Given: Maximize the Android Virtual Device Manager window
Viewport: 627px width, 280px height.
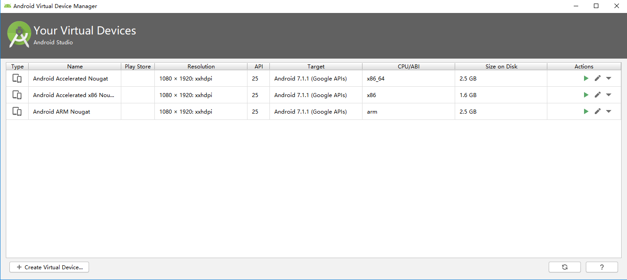Looking at the screenshot, I should point(596,6).
